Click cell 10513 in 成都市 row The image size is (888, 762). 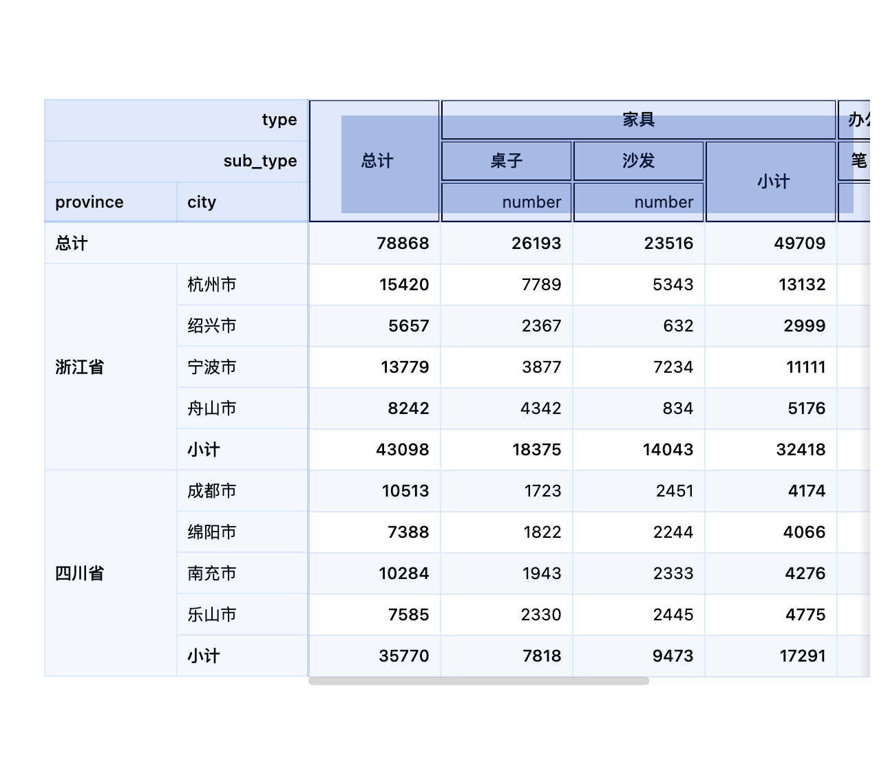click(x=374, y=491)
